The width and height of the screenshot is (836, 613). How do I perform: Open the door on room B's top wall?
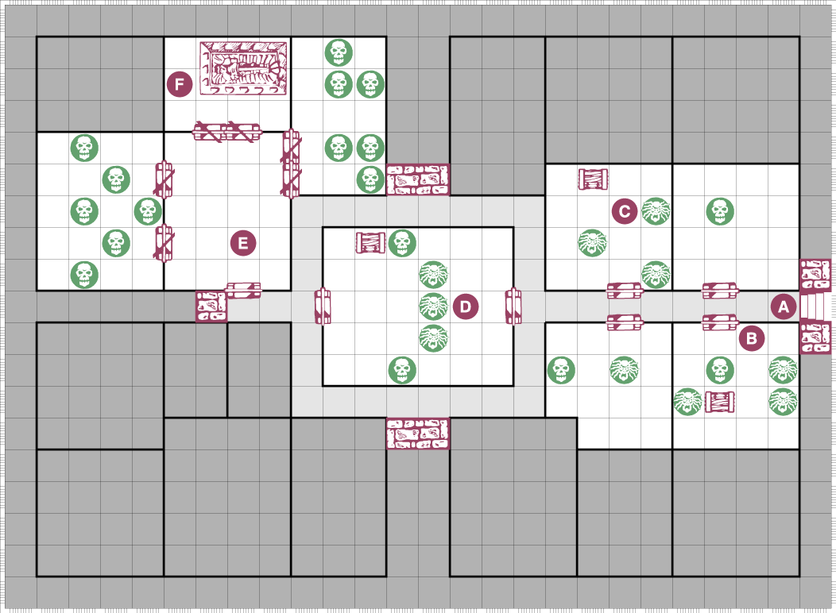pos(720,322)
